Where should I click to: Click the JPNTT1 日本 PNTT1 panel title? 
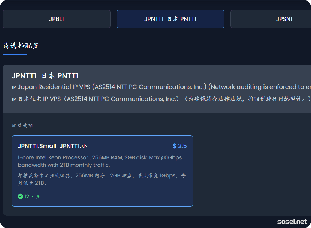pos(45,76)
